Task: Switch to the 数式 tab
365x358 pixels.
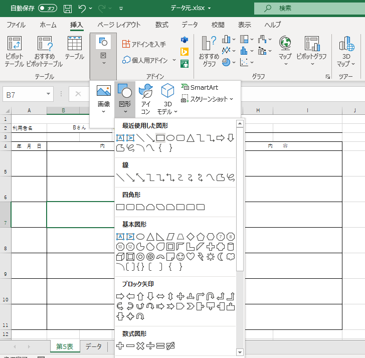Action: click(162, 25)
